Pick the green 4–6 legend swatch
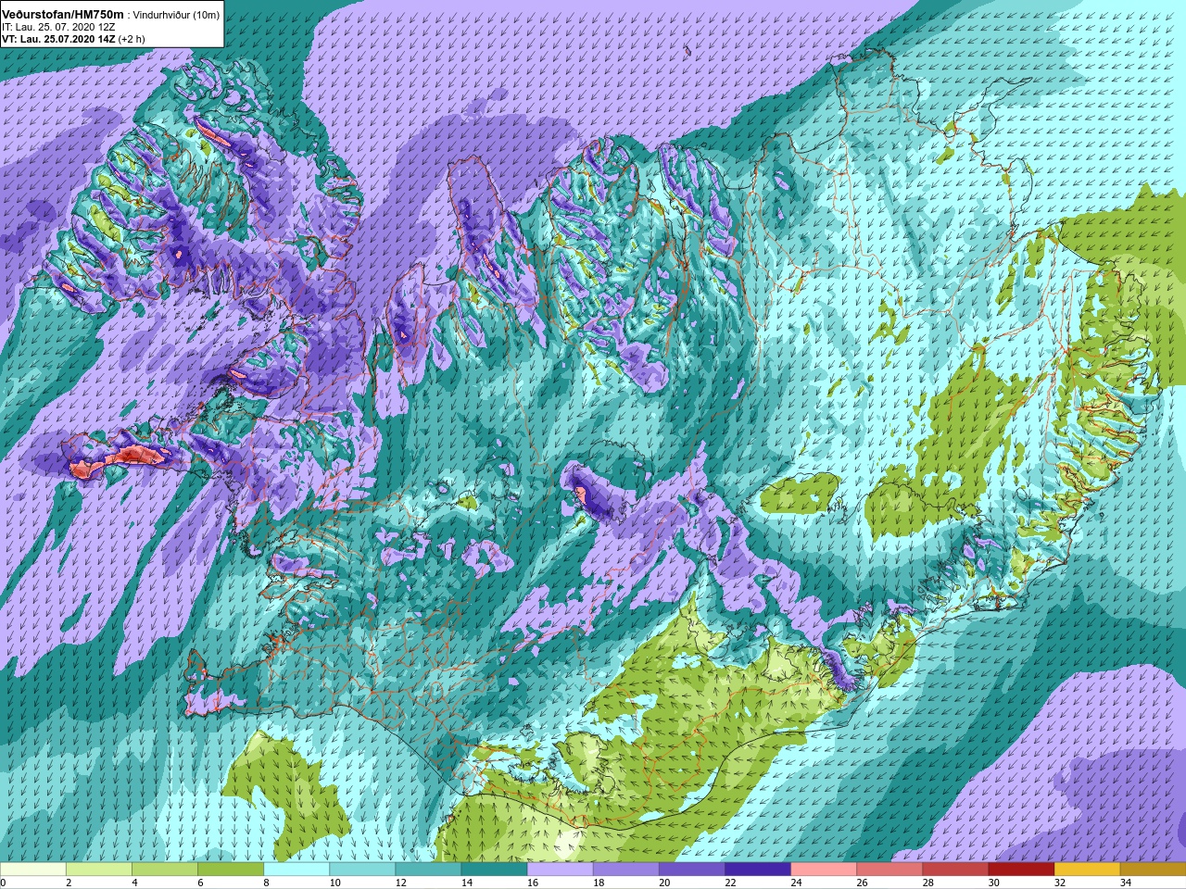 [165, 870]
